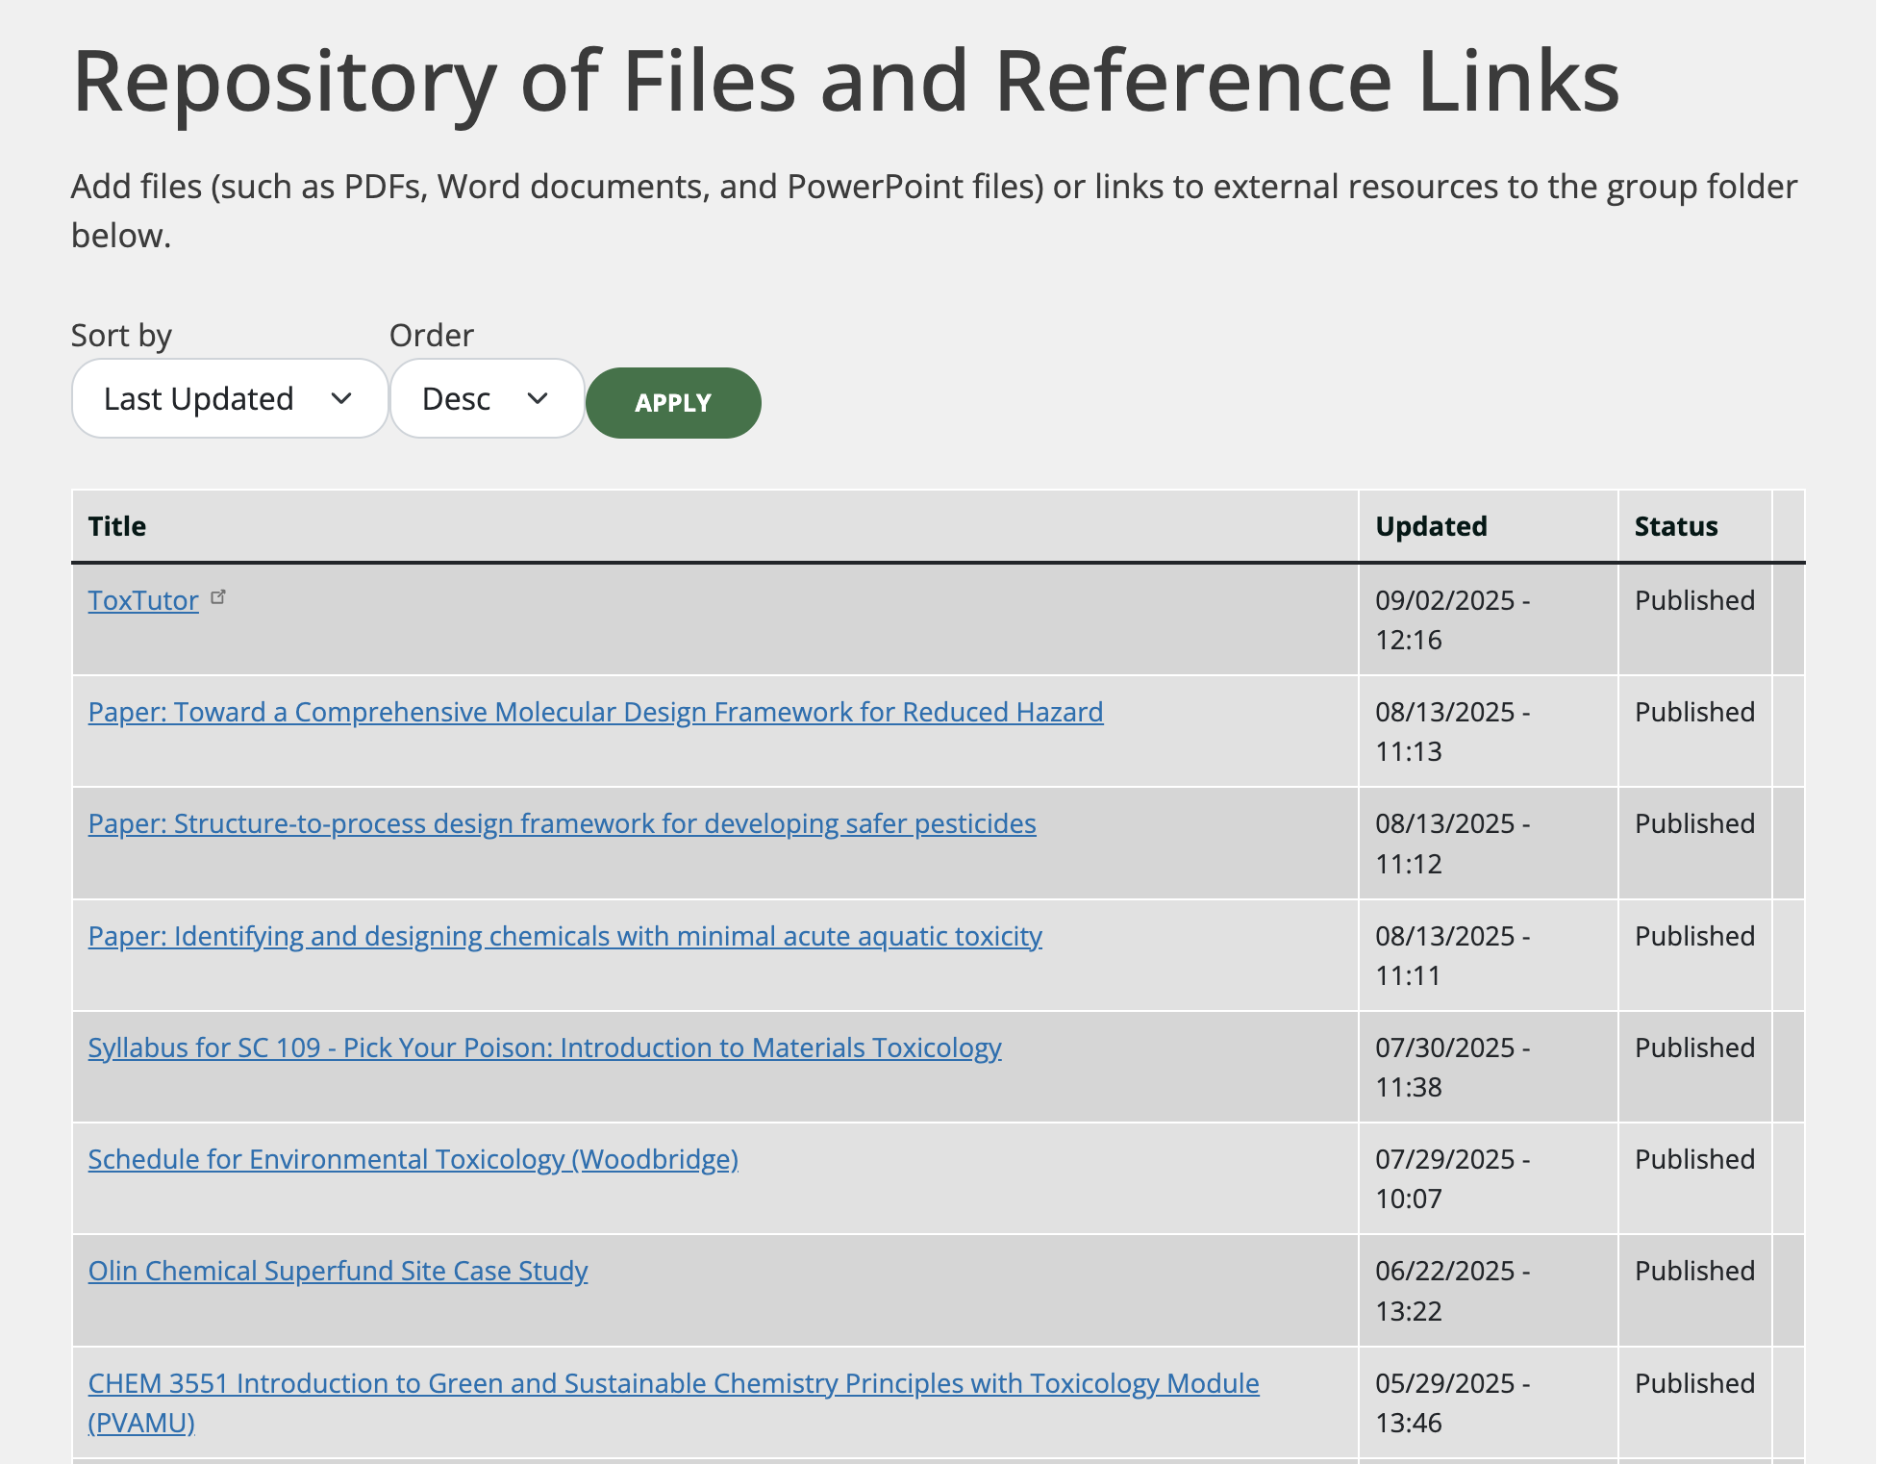
Task: Select Desc in the Order combo box
Action: click(x=486, y=398)
